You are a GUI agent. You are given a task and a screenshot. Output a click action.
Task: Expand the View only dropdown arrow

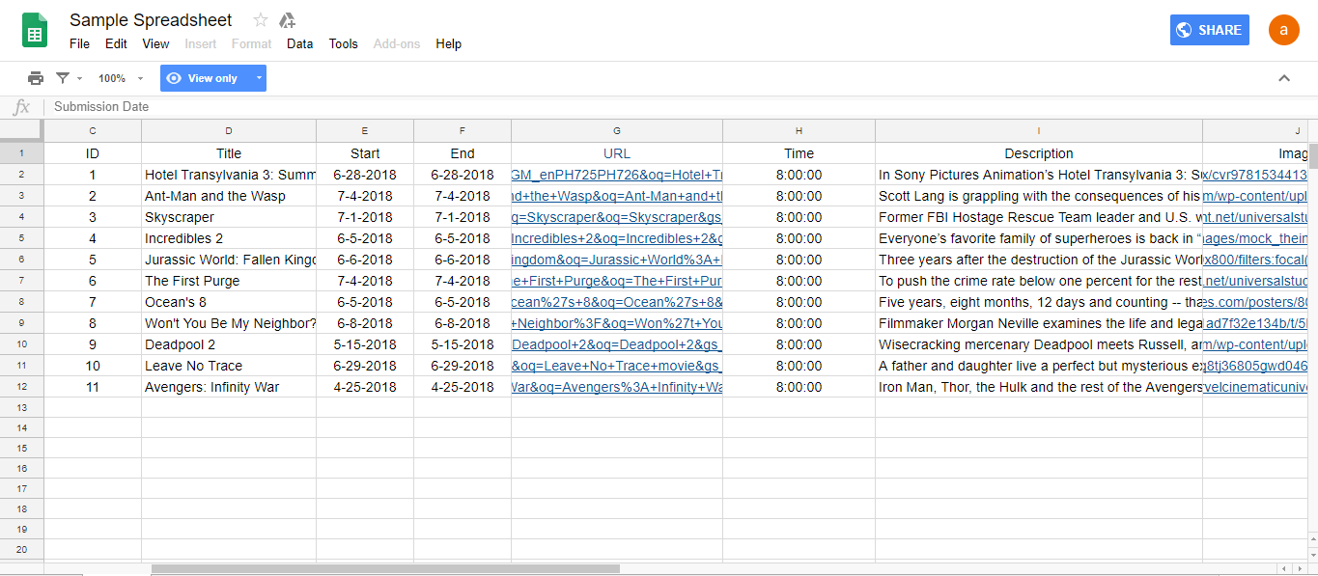258,78
